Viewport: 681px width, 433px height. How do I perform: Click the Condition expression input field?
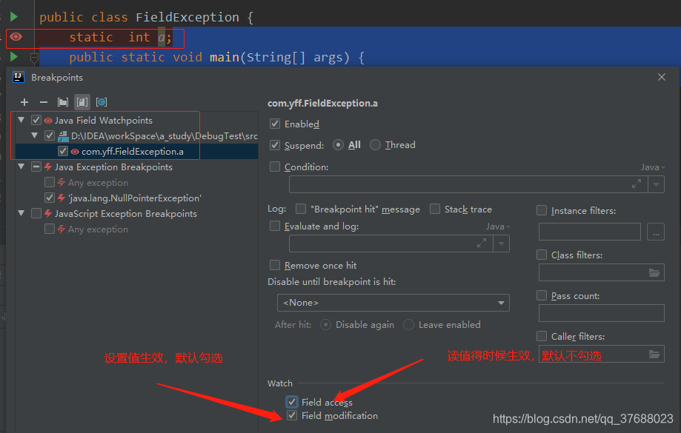[468, 184]
